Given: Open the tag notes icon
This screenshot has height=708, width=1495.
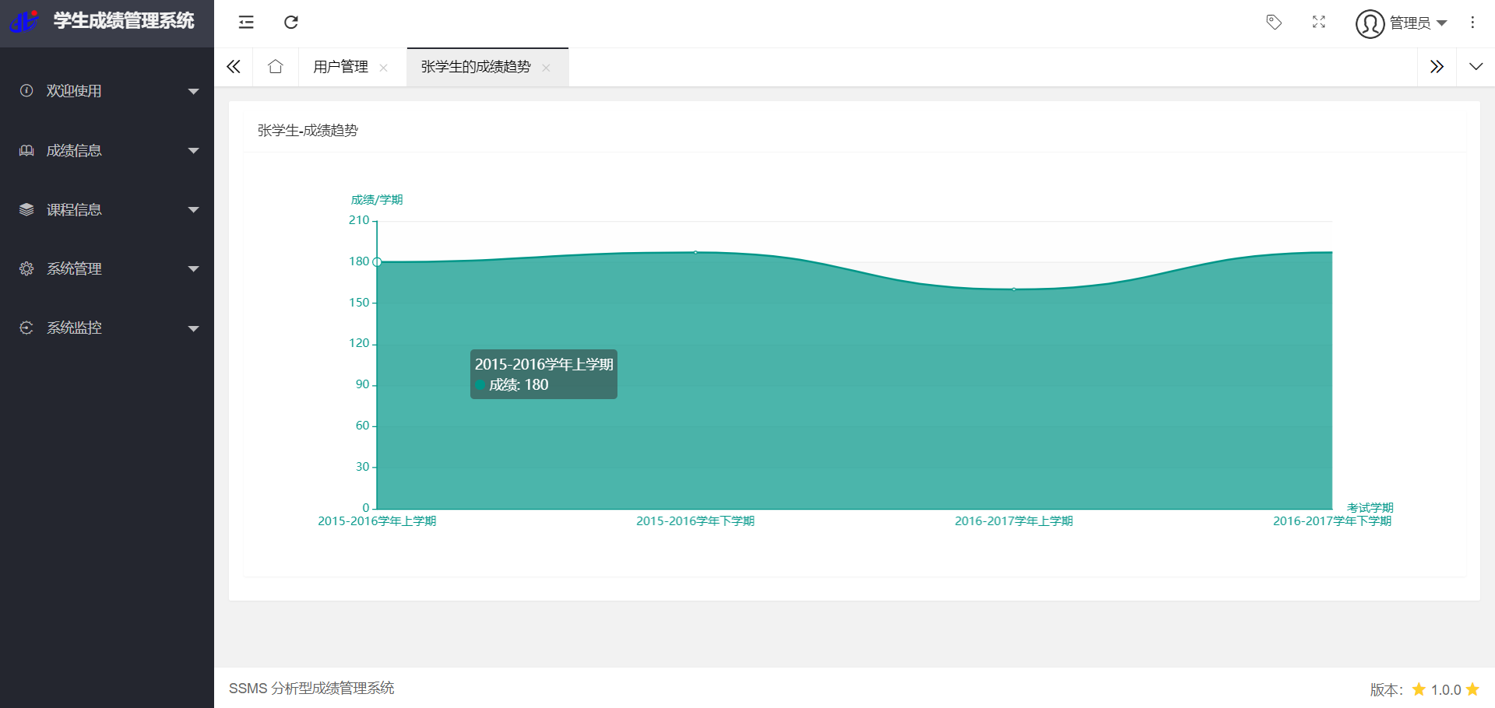Looking at the screenshot, I should point(1274,23).
